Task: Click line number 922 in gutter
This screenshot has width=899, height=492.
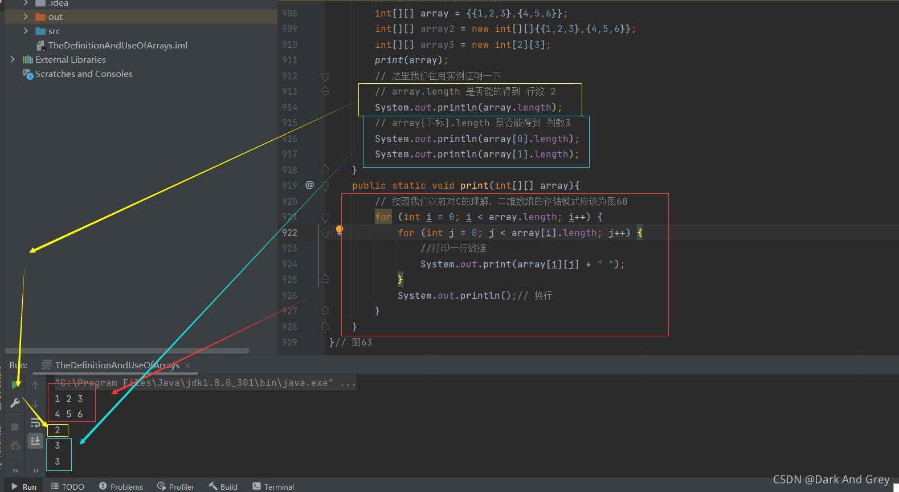Action: click(289, 233)
